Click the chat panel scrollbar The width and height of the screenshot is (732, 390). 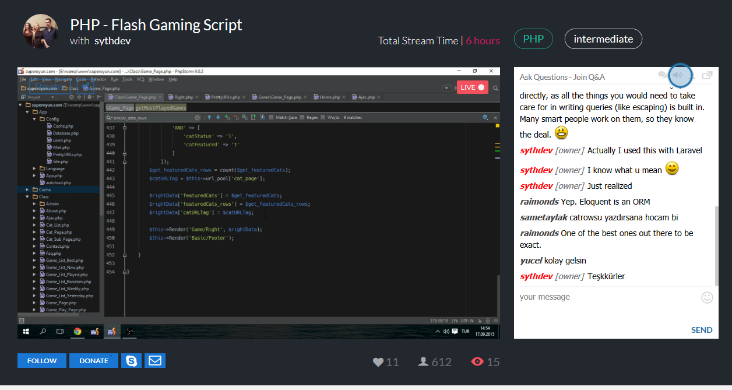coord(716,245)
